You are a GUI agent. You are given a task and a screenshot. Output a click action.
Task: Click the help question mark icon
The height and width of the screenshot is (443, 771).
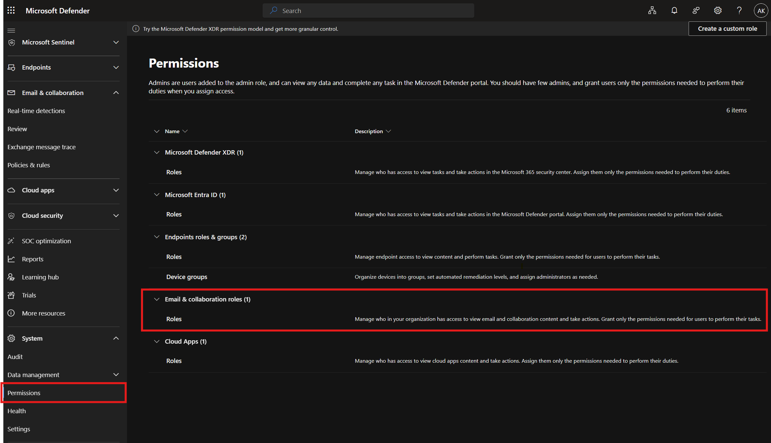[739, 10]
